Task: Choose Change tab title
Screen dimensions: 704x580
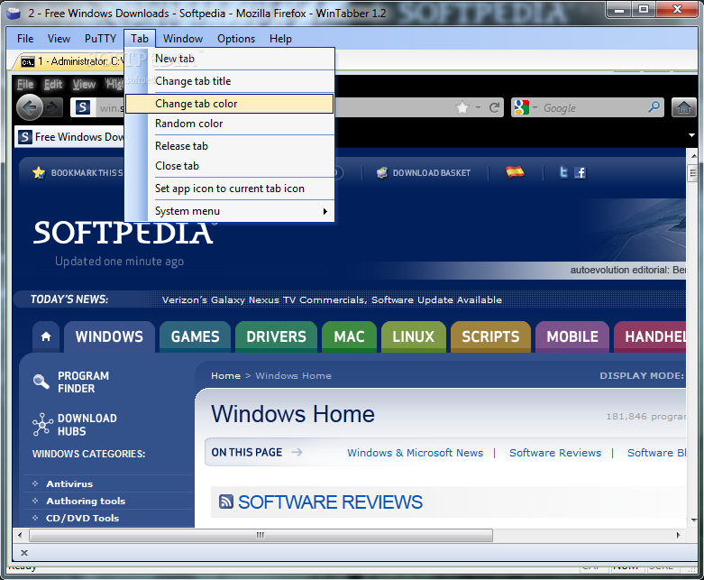Action: tap(230, 81)
